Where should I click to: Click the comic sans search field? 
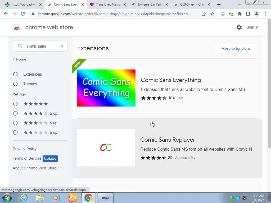tap(40, 46)
